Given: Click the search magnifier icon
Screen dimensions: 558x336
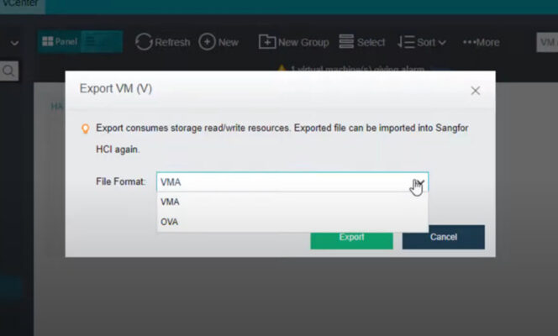Looking at the screenshot, I should 8,71.
